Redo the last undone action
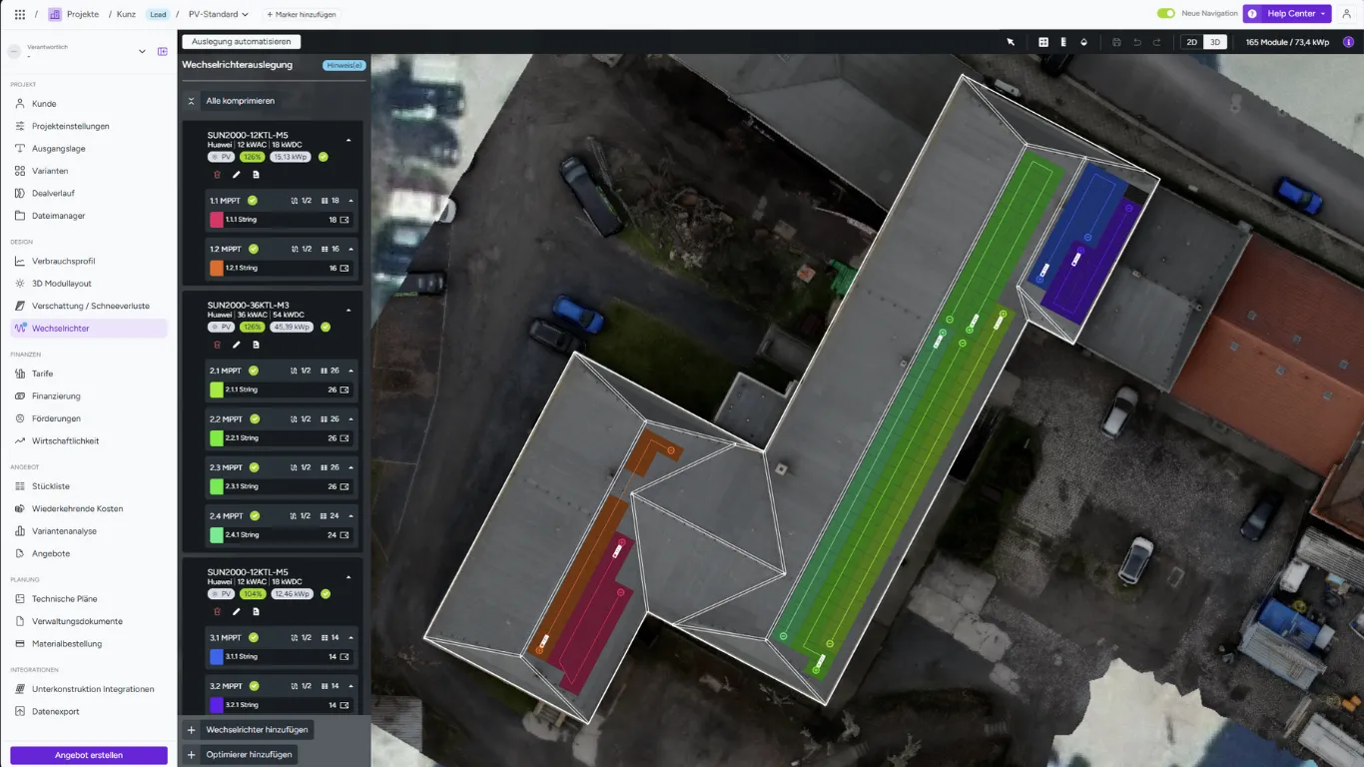This screenshot has height=767, width=1364. (x=1157, y=42)
